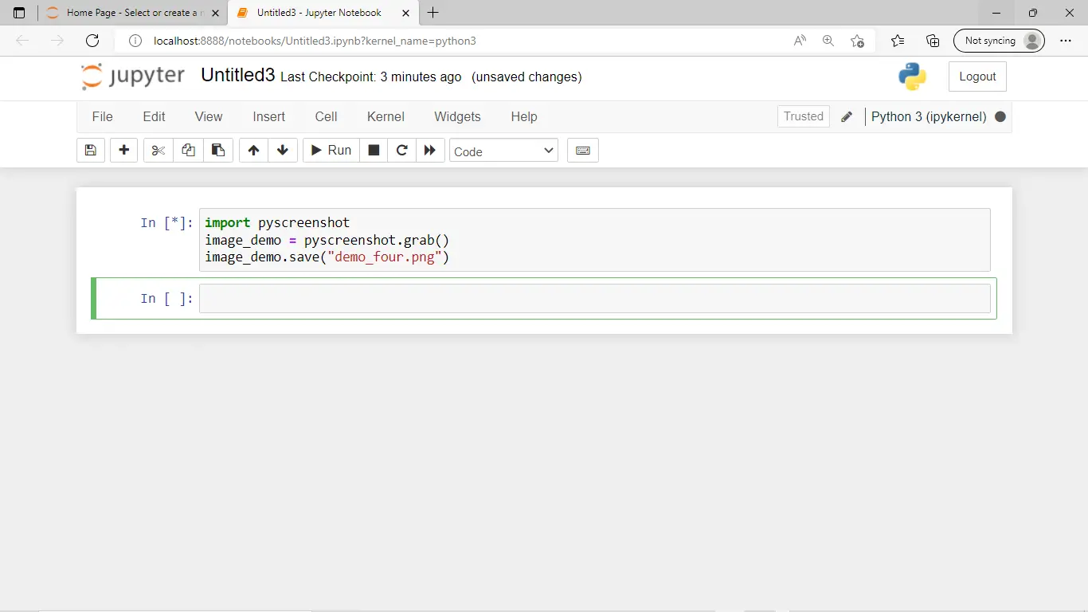Restart the kernel using refresh icon

click(x=401, y=150)
